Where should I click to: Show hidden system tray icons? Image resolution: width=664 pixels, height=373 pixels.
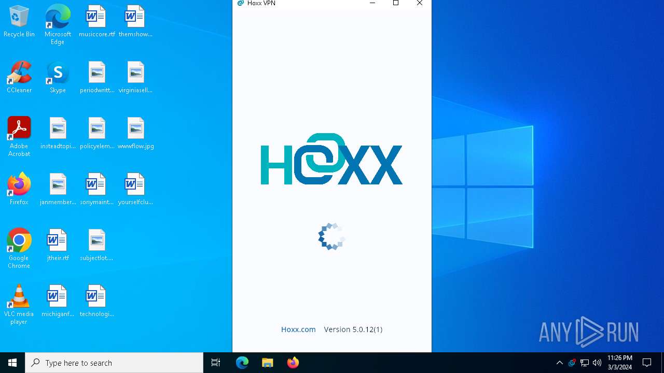559,363
